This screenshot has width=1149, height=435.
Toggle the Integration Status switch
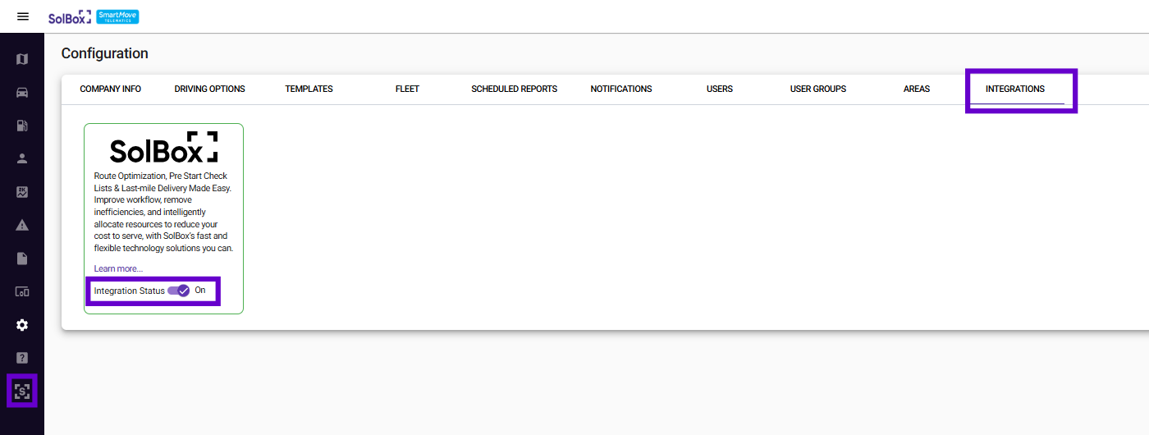[x=179, y=291]
